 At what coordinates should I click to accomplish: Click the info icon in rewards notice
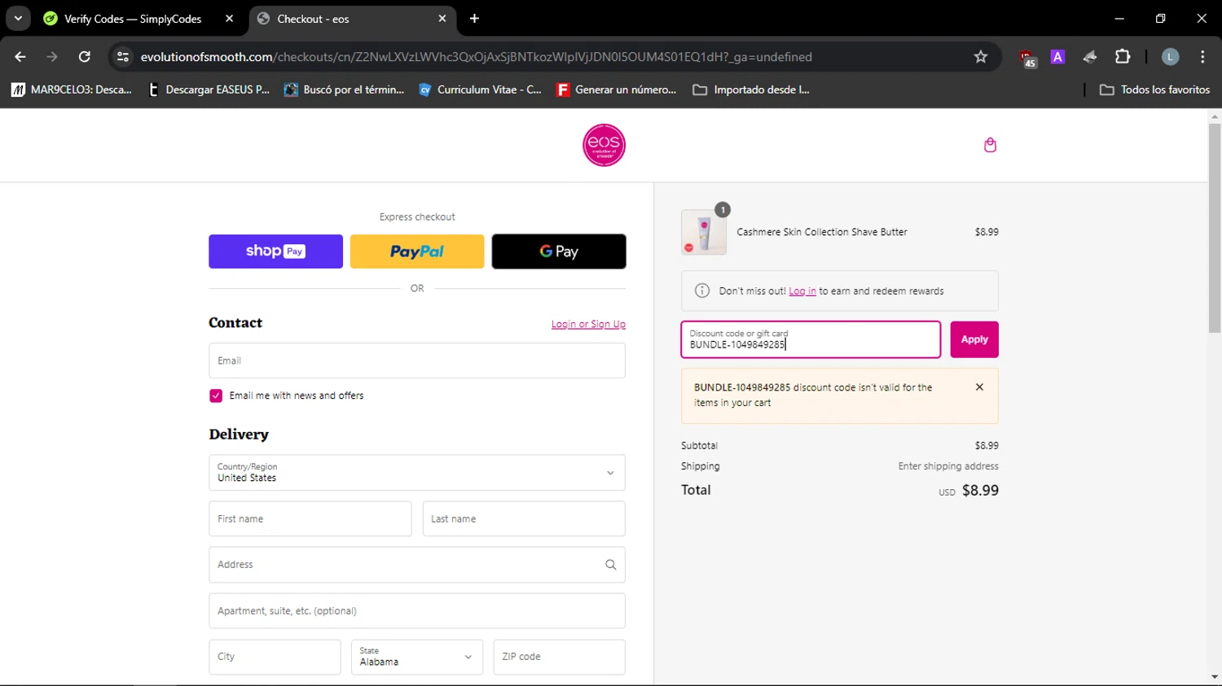coord(701,291)
